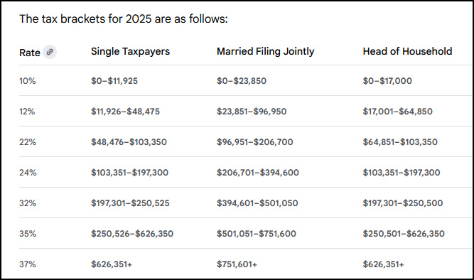
Task: Click the Married Filing Jointly header
Action: [265, 51]
